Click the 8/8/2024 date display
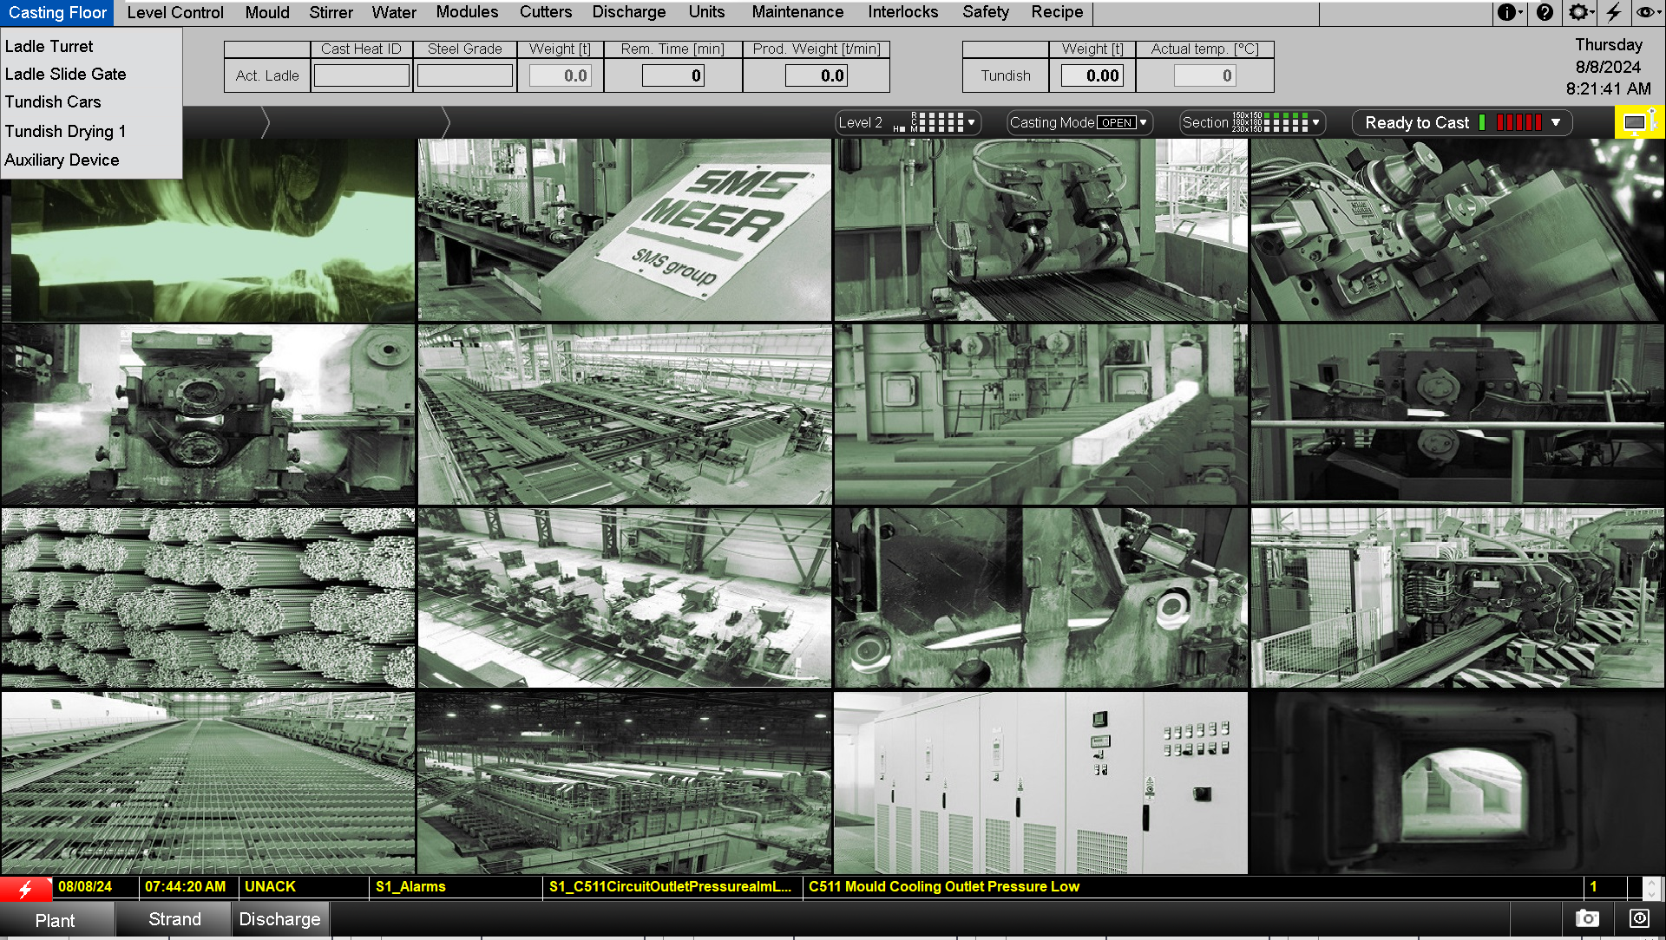1666x940 pixels. pyautogui.click(x=1608, y=67)
